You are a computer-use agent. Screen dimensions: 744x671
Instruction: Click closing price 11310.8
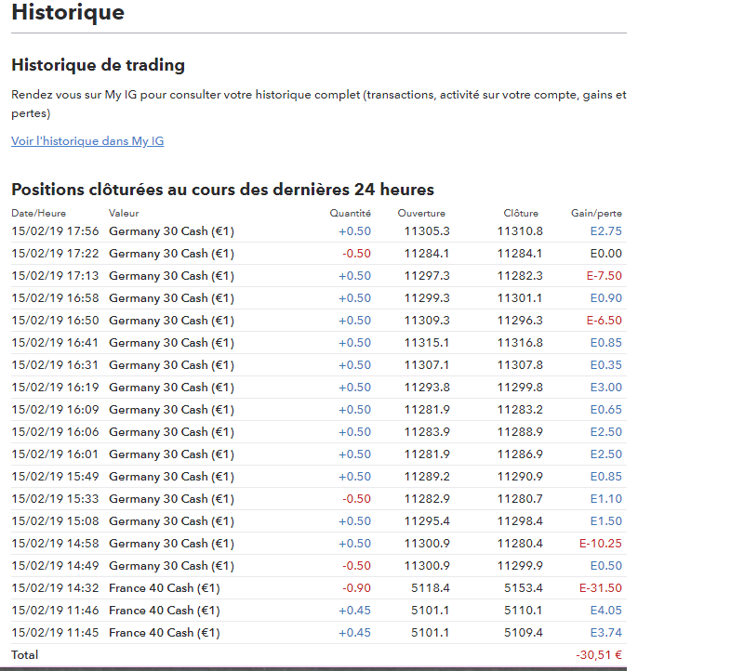tap(520, 230)
